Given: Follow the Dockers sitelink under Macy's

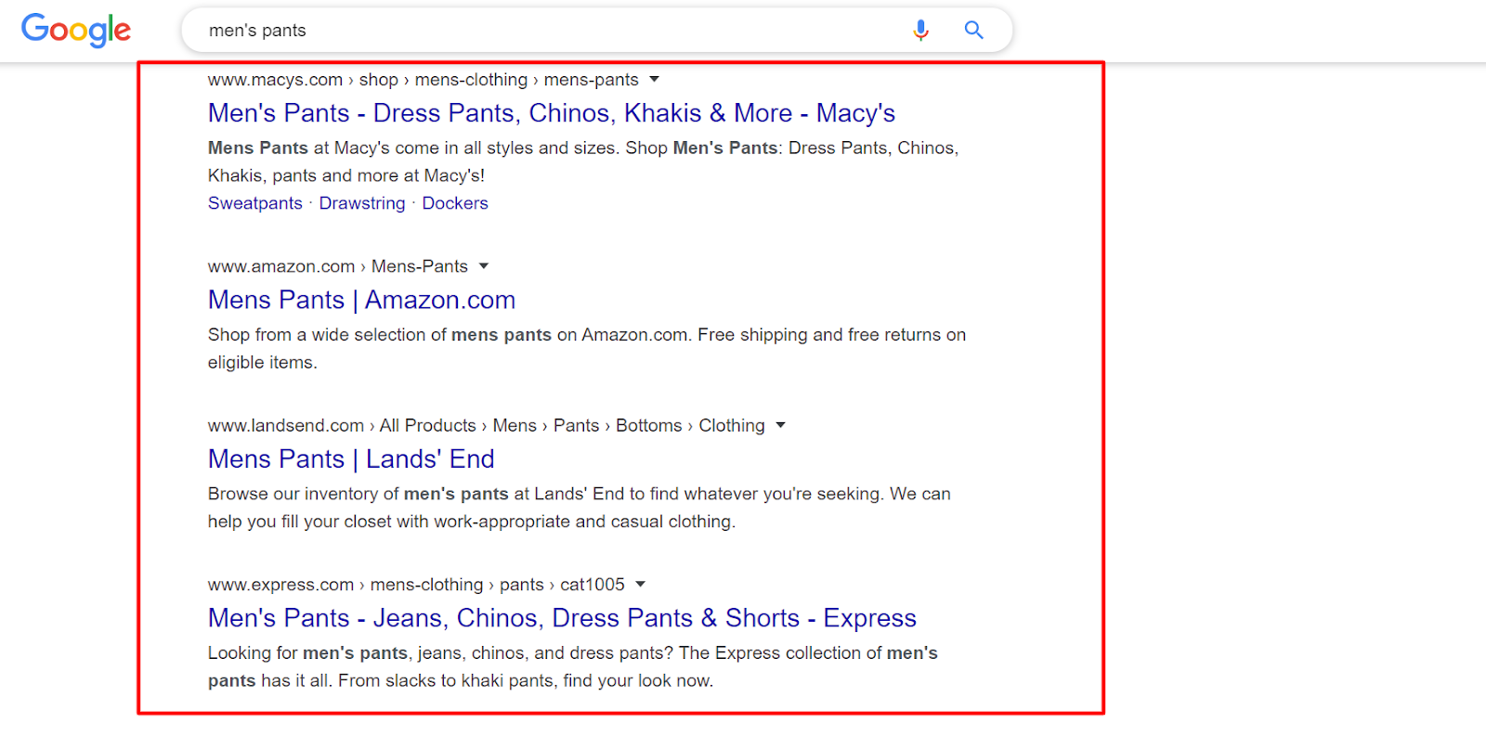Looking at the screenshot, I should pyautogui.click(x=455, y=203).
